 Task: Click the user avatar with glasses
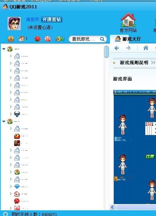point(14,24)
